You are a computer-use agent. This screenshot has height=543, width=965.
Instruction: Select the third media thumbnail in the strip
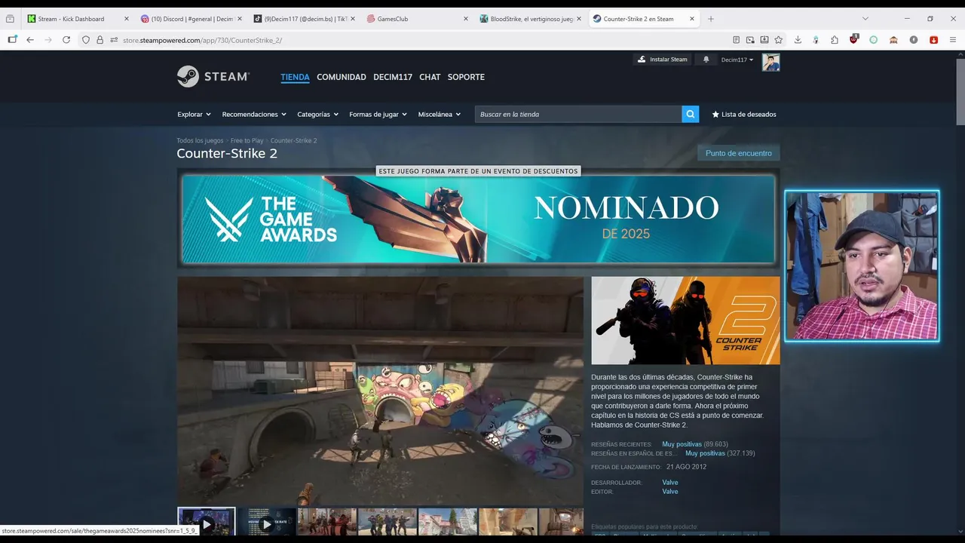(327, 522)
